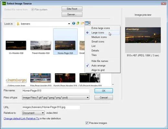The image size is (168, 129).
Task: Follow the Change default Link Relative To link
Action: 21,118
